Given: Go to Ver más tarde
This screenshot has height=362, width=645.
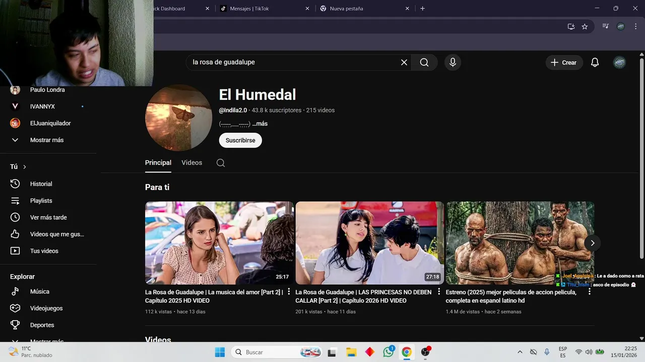Looking at the screenshot, I should tap(48, 217).
